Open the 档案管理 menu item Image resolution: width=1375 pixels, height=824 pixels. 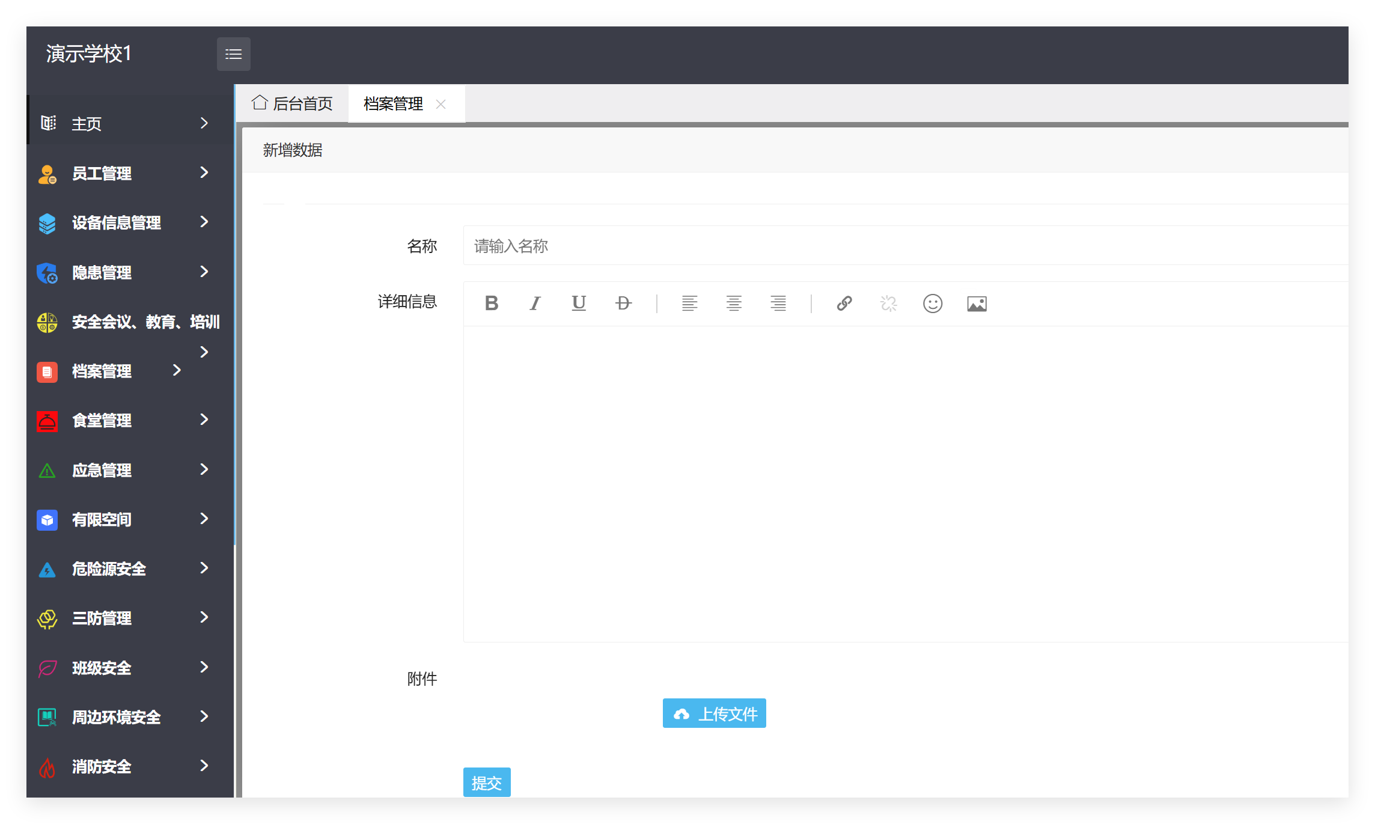click(101, 371)
